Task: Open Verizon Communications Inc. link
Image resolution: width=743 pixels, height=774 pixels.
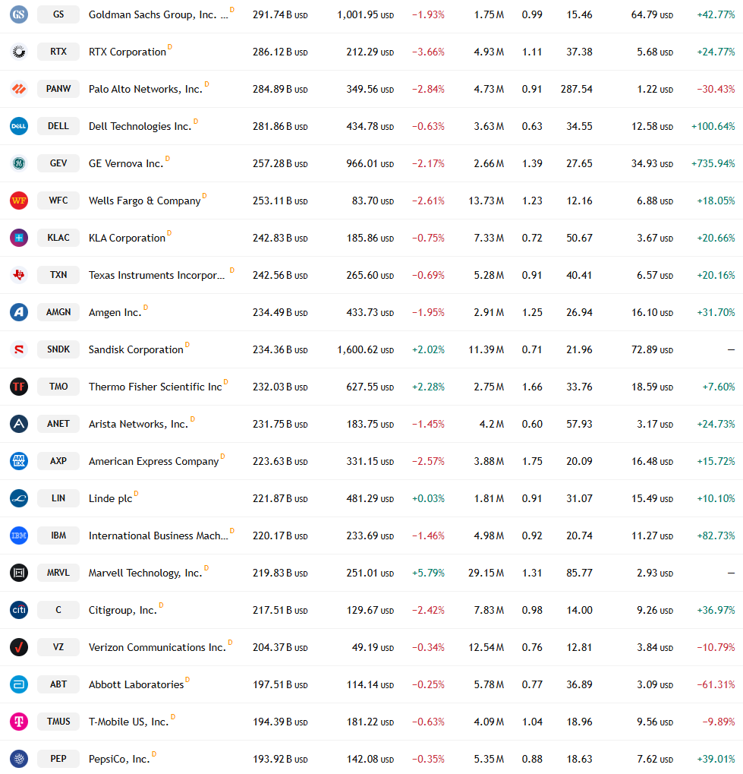Action: (157, 647)
